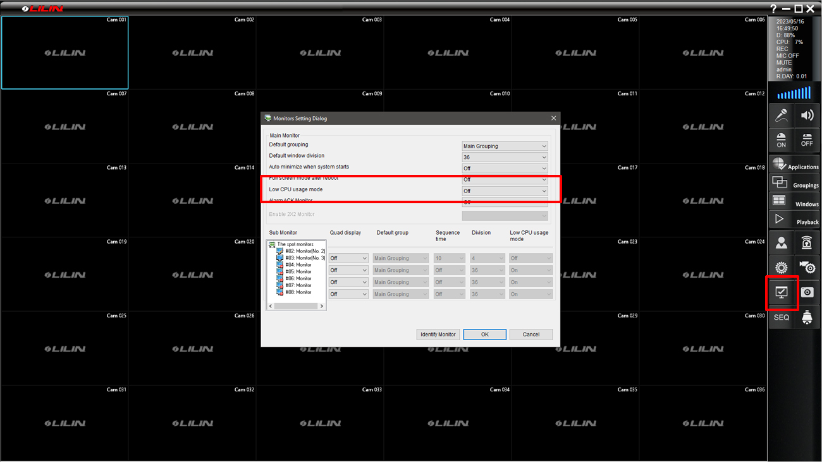Open the monitor settings icon
822x462 pixels.
pos(782,292)
